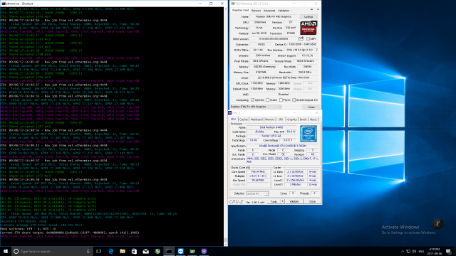Open TeamViewer from the taskbar

point(180,251)
